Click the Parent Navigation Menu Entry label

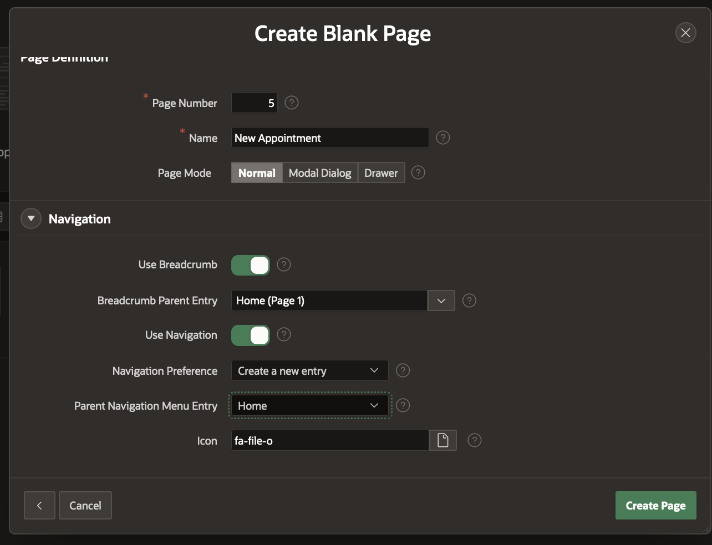(x=146, y=406)
